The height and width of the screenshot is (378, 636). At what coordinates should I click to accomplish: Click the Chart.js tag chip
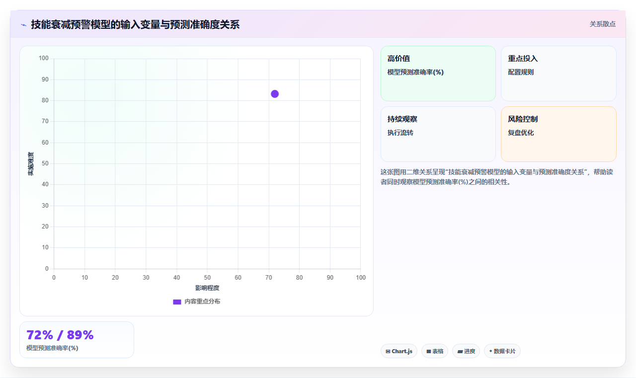tap(399, 351)
